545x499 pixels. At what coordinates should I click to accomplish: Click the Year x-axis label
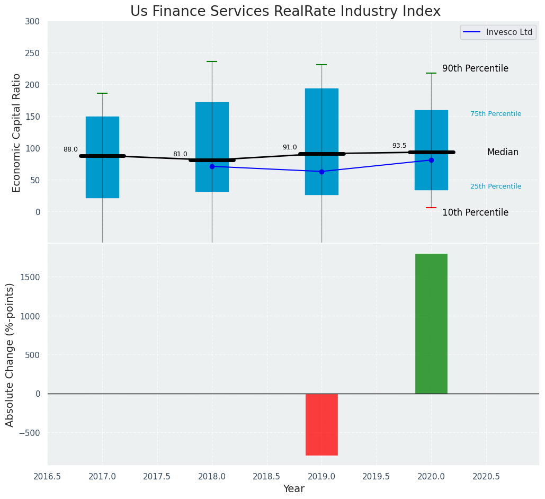293,489
